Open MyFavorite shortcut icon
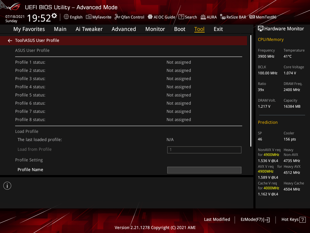The height and width of the screenshot is (233, 310). 99,17
